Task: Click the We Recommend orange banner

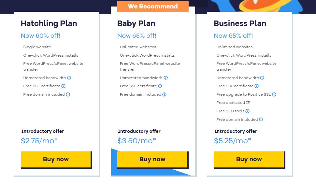Action: point(153,7)
